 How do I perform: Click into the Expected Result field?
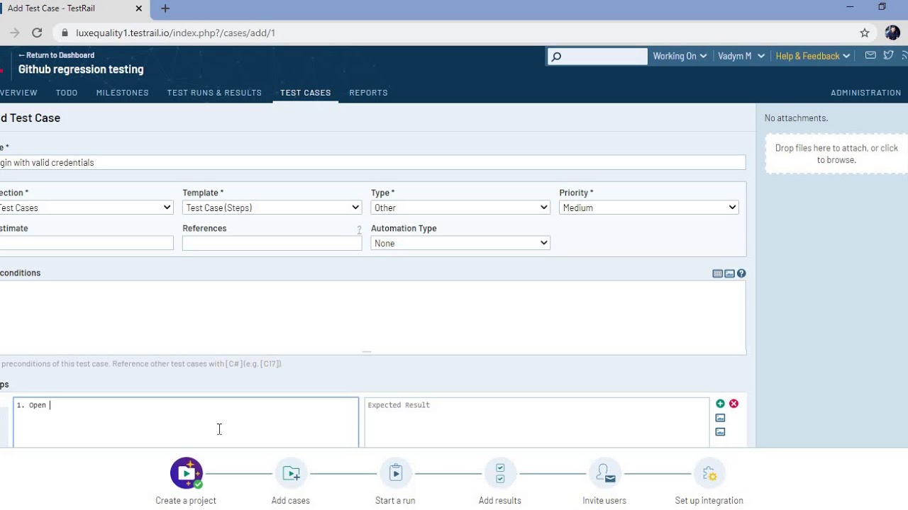(537, 422)
